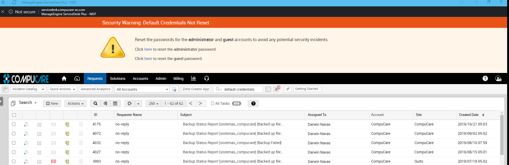Open the Search view dropdown
This screenshot has height=165, width=509.
(x=28, y=103)
